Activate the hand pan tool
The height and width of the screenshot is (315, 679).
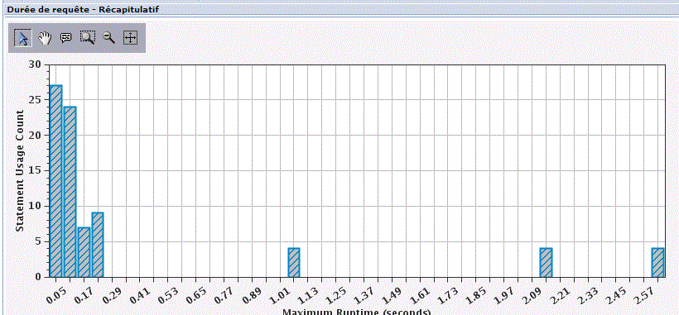[45, 38]
